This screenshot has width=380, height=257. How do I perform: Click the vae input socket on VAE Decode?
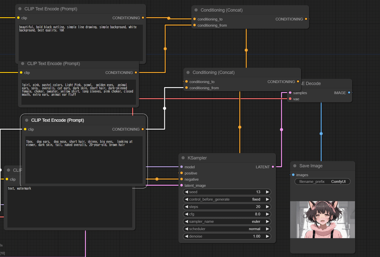[x=290, y=99]
